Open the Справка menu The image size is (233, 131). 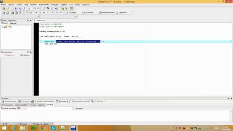86,5
